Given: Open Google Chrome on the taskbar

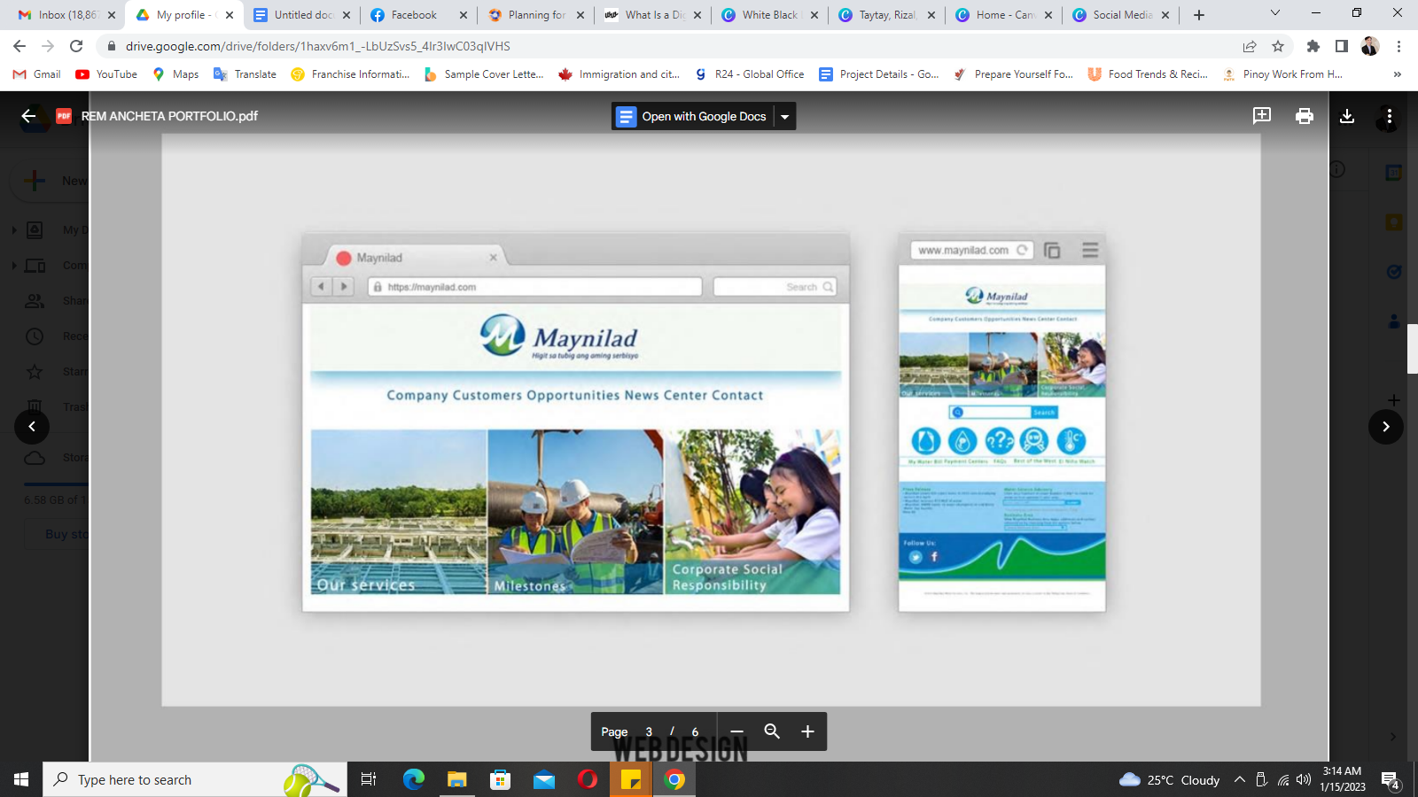Looking at the screenshot, I should pyautogui.click(x=674, y=779).
